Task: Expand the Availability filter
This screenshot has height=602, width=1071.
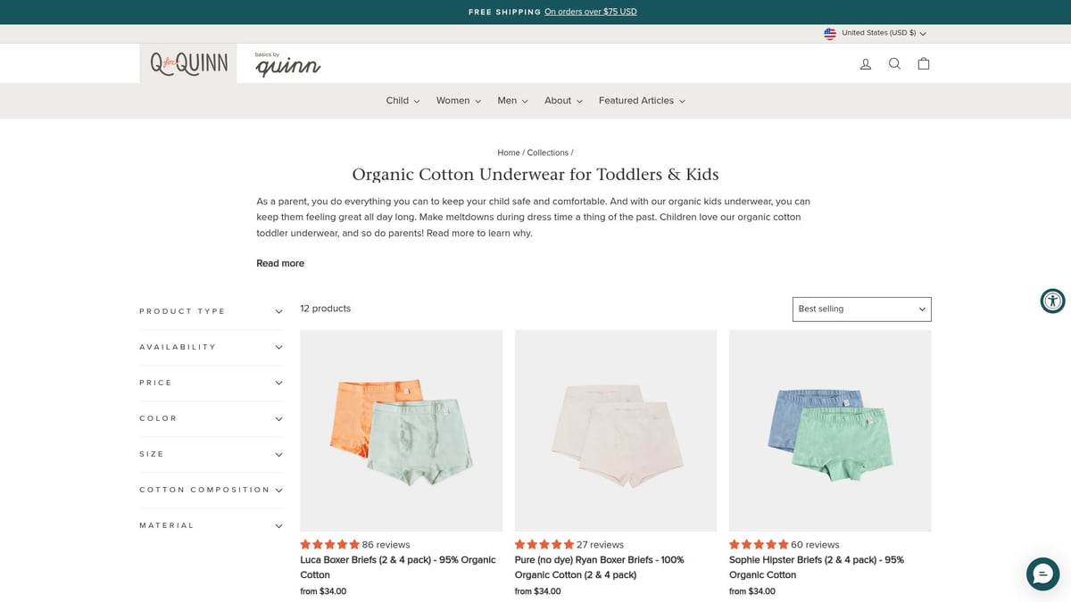Action: tap(211, 347)
